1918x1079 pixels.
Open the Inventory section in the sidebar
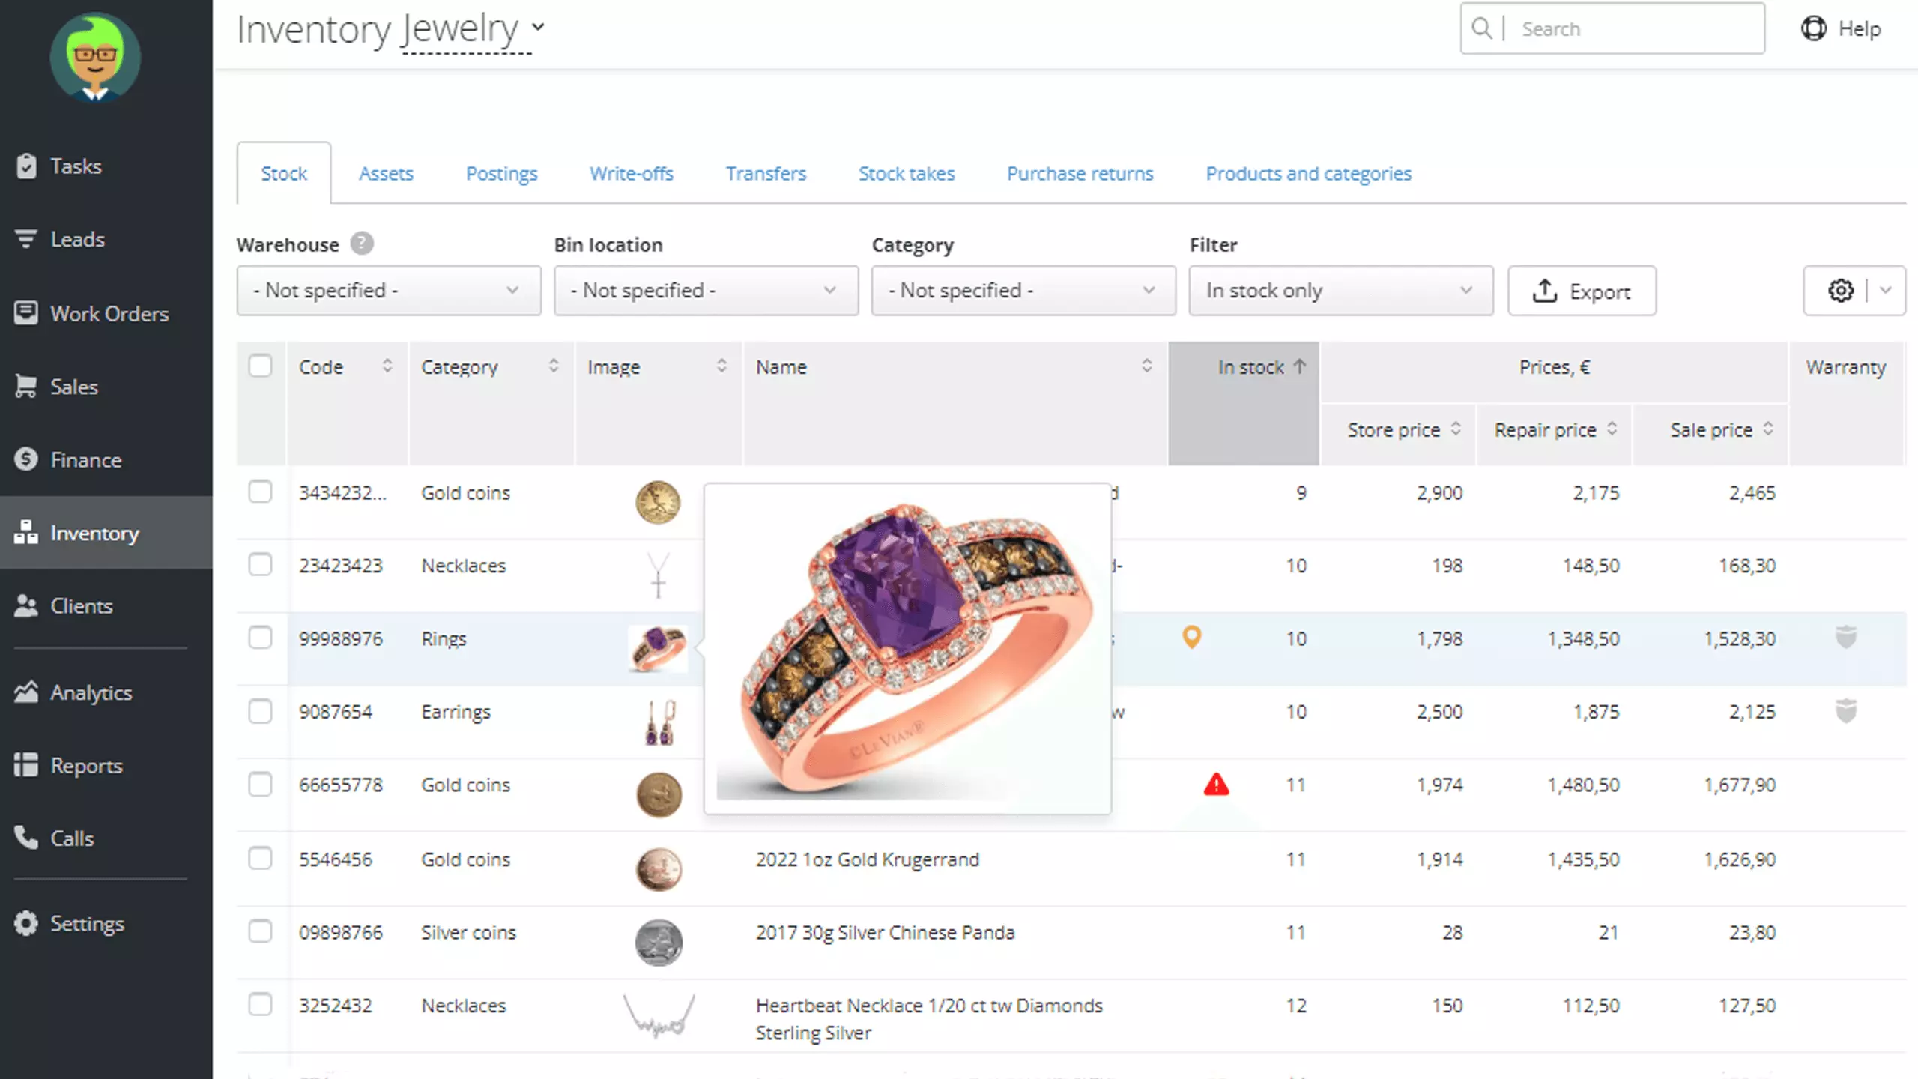click(x=94, y=533)
